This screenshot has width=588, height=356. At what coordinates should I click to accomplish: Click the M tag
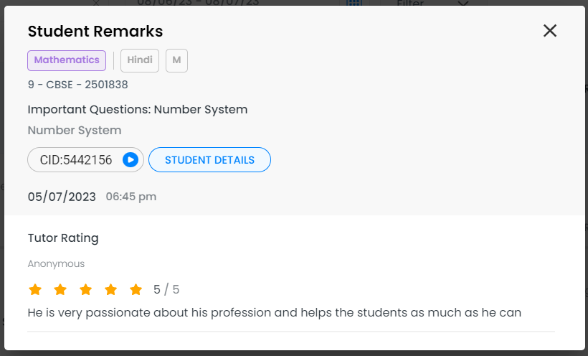coord(176,60)
